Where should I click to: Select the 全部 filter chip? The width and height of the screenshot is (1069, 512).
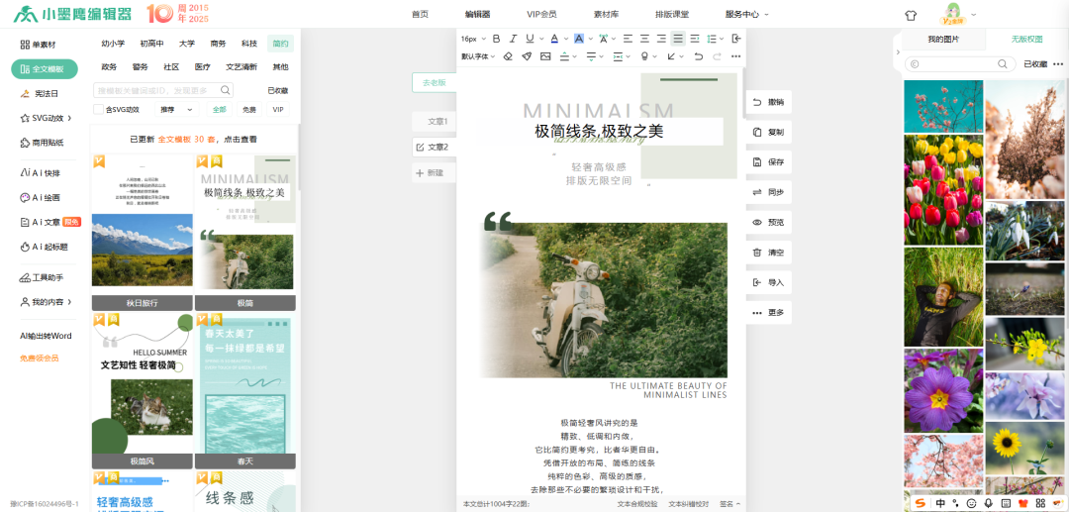point(220,109)
